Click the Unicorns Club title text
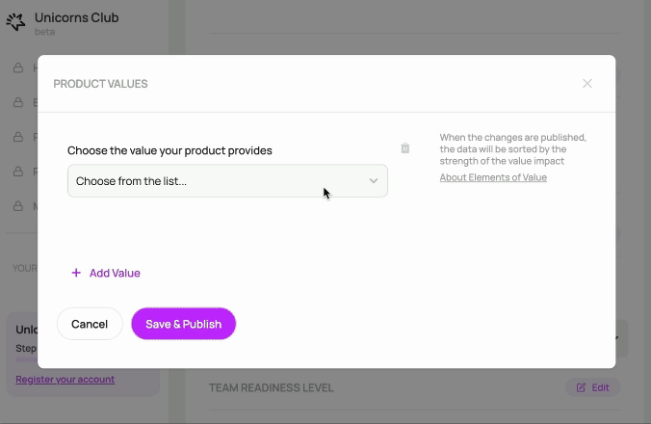The width and height of the screenshot is (651, 424). [x=76, y=17]
